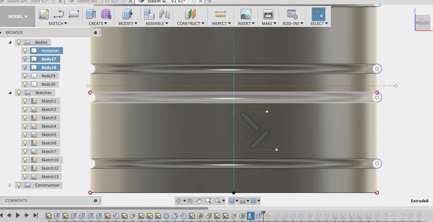
Task: Select the Create Sketch tool icon
Action: tap(44, 14)
